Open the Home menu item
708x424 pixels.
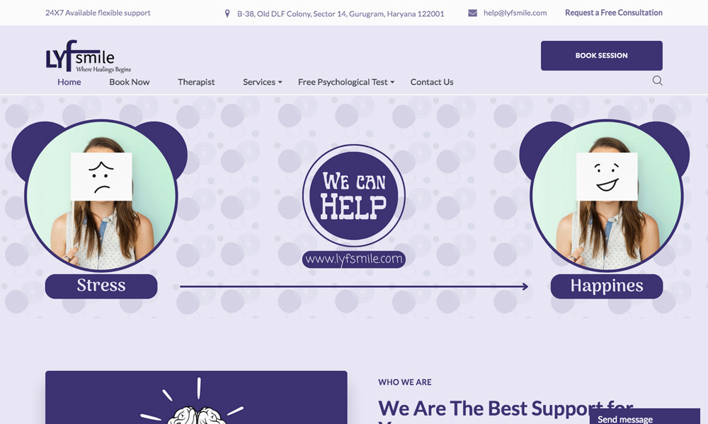click(x=69, y=82)
